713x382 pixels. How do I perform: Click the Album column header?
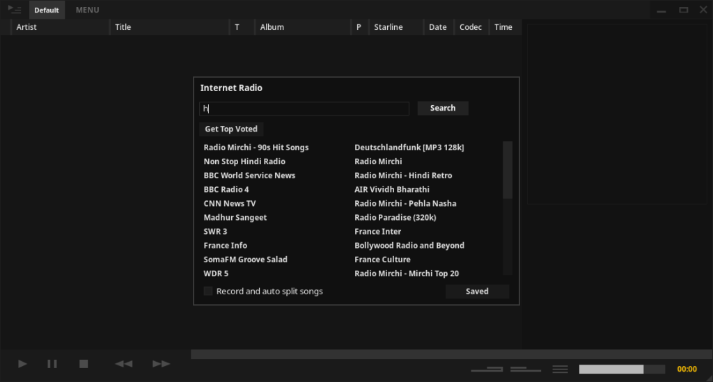(x=302, y=27)
